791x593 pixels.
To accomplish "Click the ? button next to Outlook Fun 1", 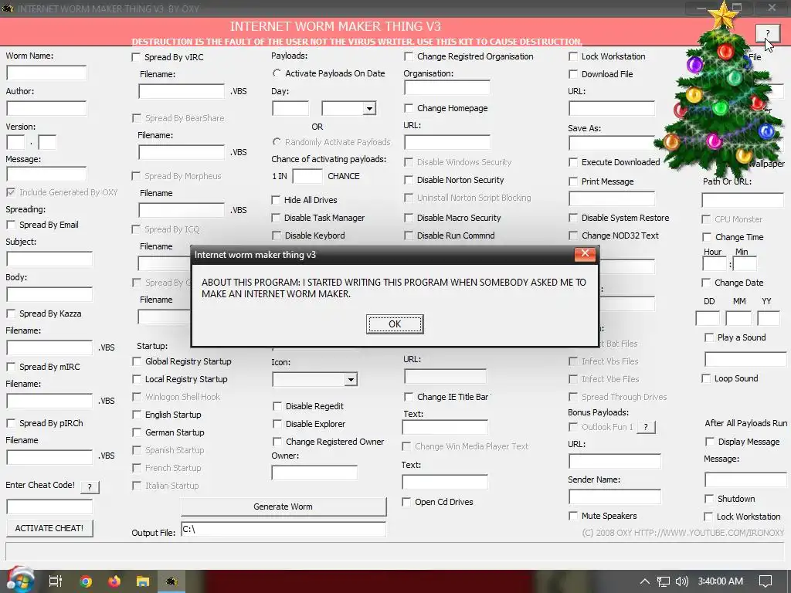I will tap(646, 427).
